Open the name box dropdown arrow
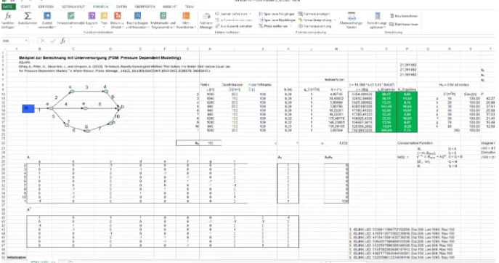This screenshot has width=499, height=263. [26, 41]
